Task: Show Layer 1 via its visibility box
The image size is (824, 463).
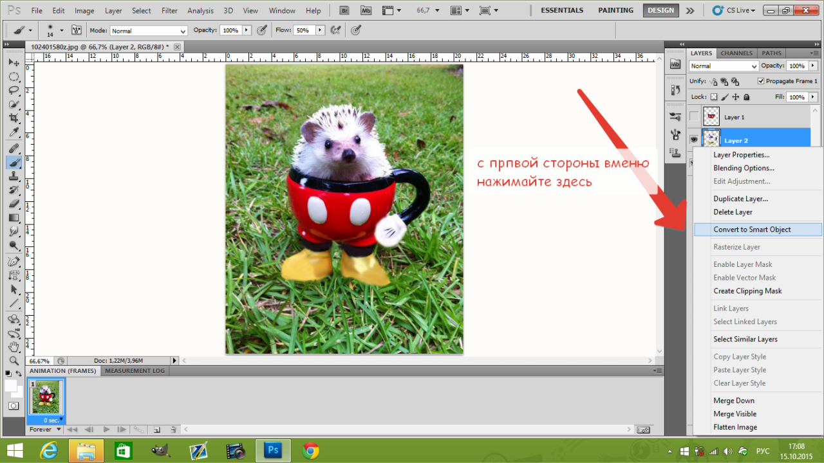Action: pos(694,116)
